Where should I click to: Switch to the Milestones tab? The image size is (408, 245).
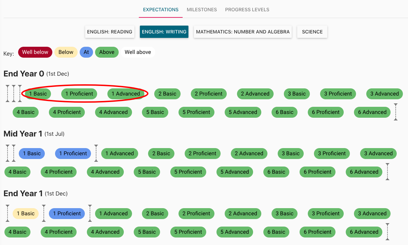click(x=201, y=10)
